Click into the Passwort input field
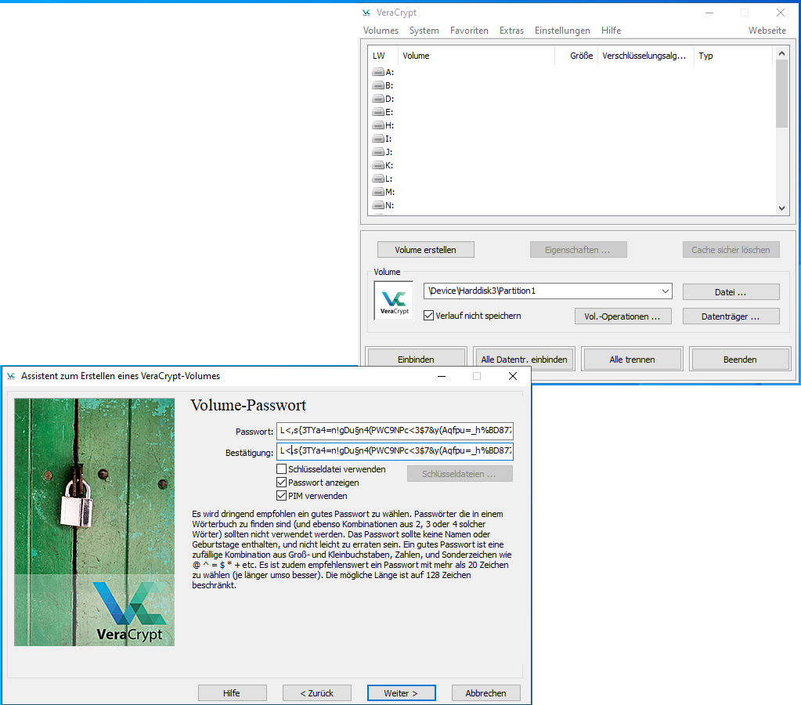Viewport: 801px width, 705px height. tap(395, 431)
